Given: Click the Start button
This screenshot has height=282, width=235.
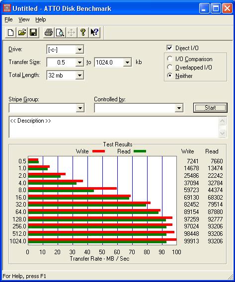Looking at the screenshot, I should pos(210,108).
